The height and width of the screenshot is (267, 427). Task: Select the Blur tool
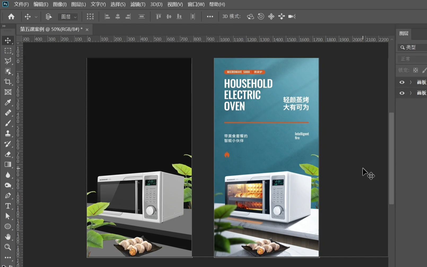point(8,175)
